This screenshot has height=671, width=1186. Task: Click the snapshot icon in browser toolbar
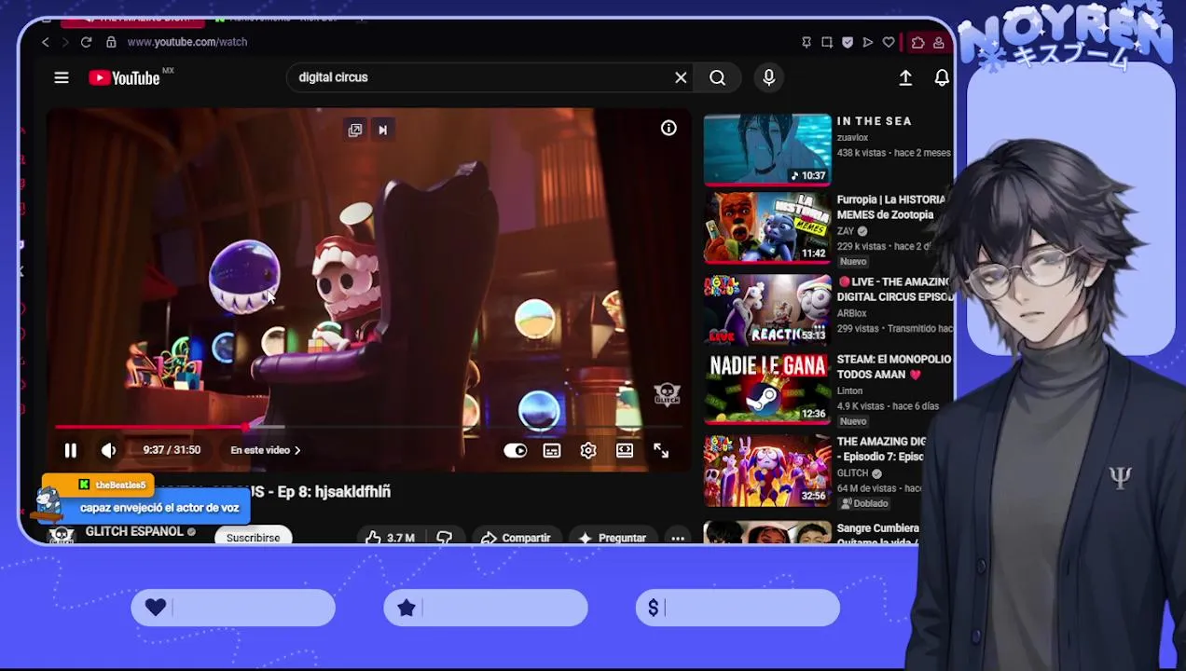pos(827,42)
